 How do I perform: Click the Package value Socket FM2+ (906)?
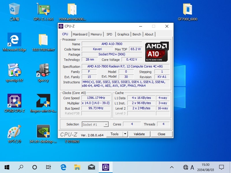click(112, 54)
